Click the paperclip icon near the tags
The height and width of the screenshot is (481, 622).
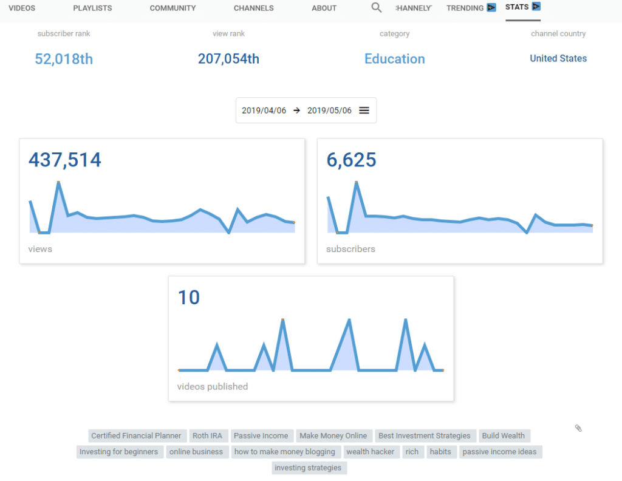coord(578,428)
